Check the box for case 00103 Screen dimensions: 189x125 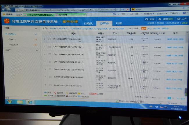[50, 85]
